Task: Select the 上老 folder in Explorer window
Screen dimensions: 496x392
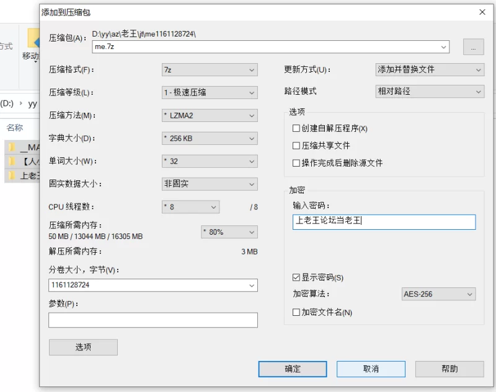Action: 22,176
